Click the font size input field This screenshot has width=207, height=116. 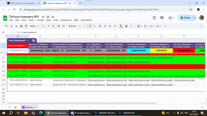[x=90, y=26]
